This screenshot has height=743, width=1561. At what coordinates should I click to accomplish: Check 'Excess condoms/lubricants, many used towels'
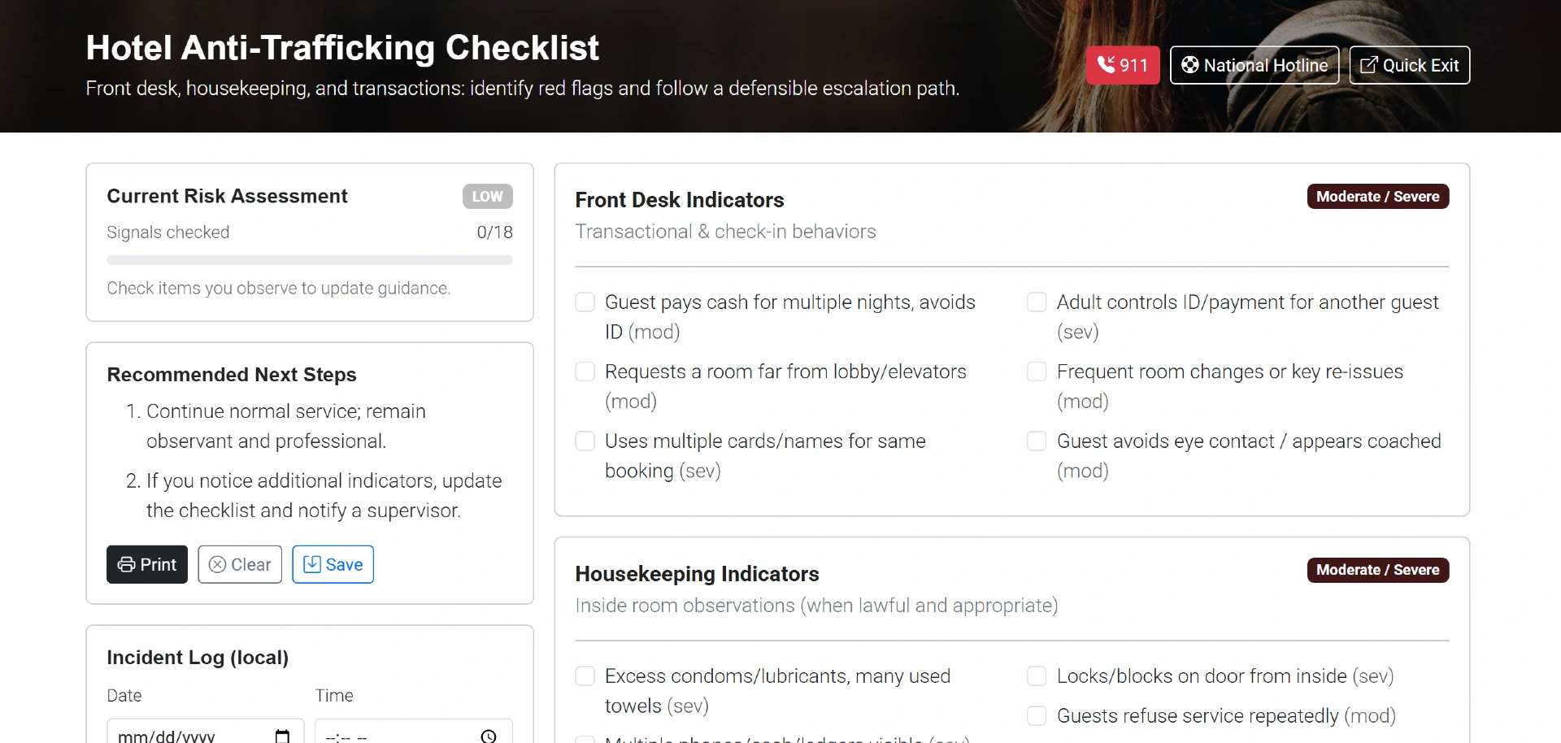pyautogui.click(x=585, y=676)
